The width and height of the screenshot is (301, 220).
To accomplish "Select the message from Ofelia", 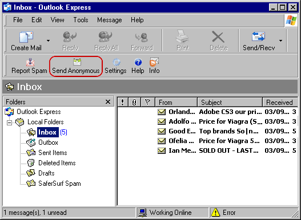I will coord(207,141).
